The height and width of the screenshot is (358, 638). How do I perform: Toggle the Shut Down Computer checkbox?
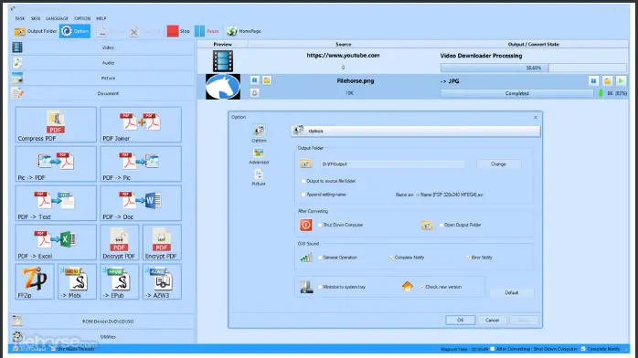pos(320,225)
